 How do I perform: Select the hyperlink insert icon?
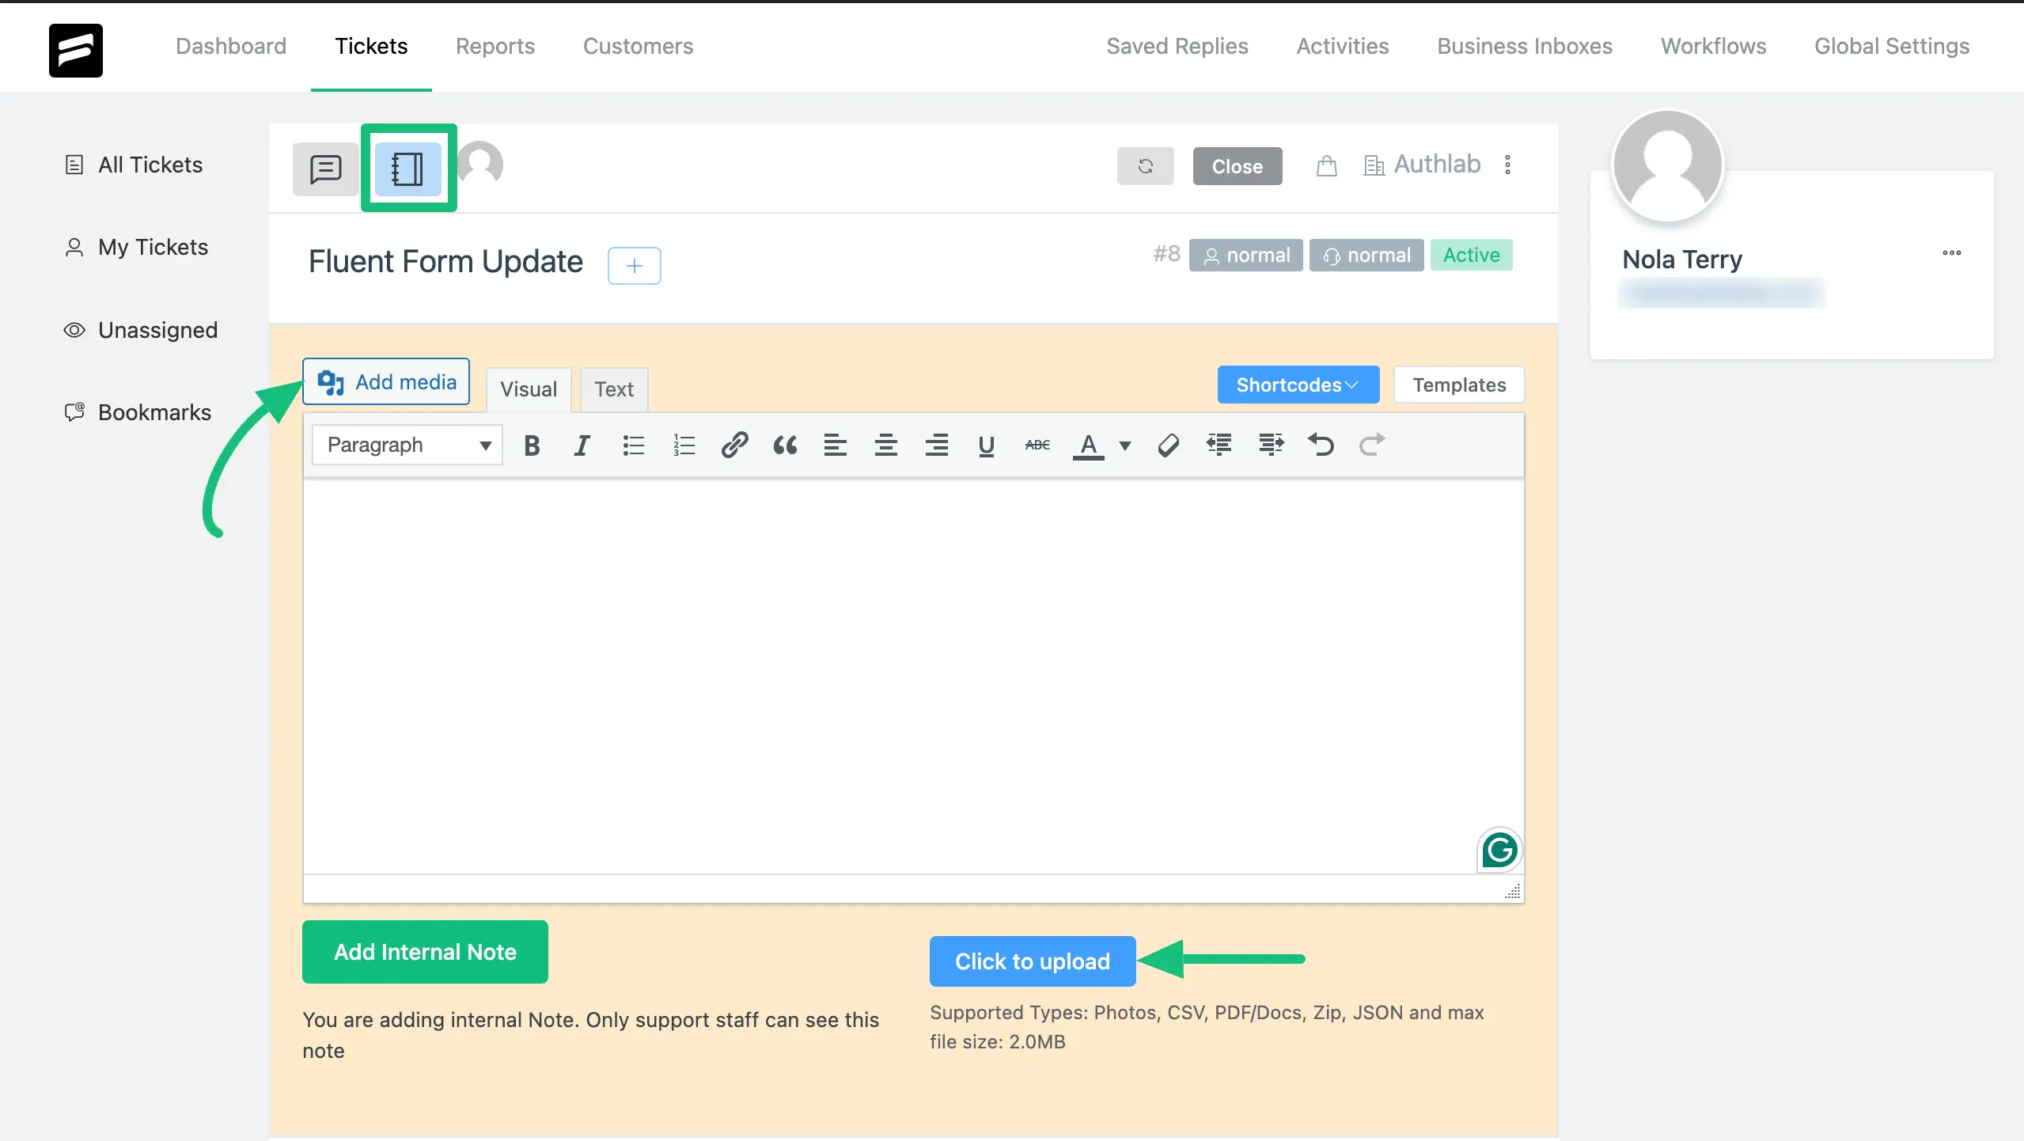(733, 445)
